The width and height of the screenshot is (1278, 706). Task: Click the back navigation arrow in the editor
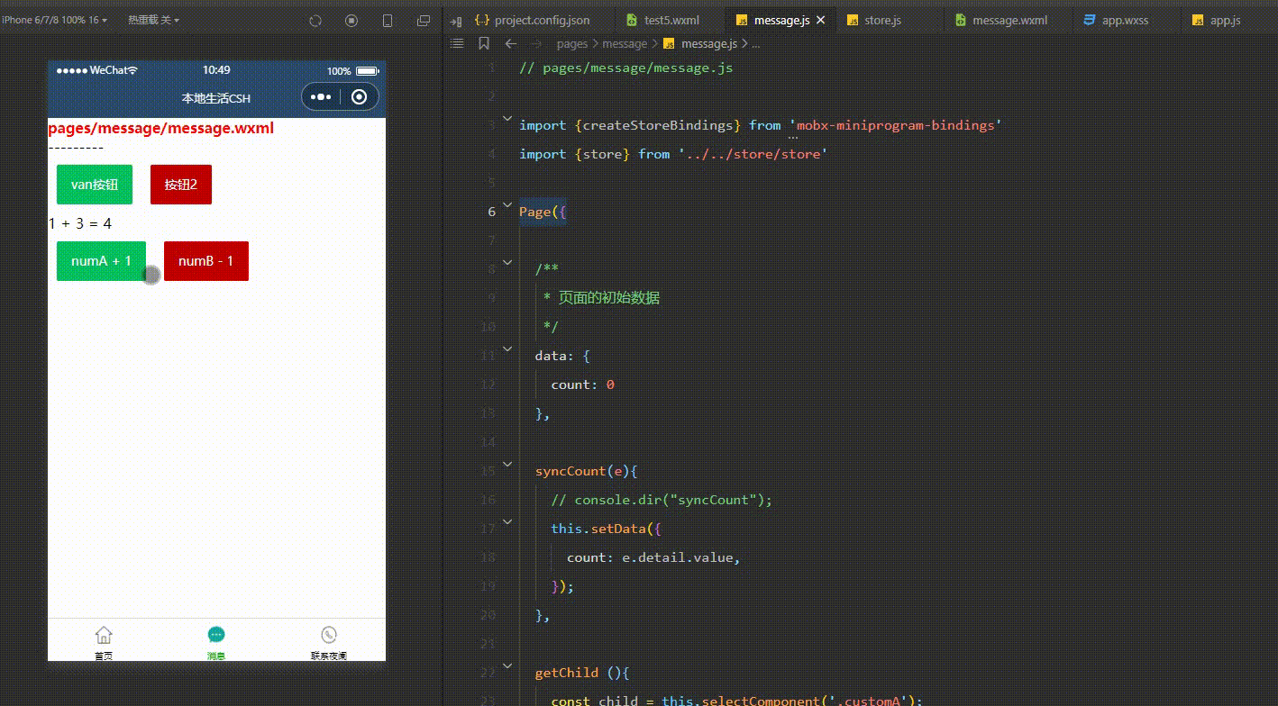[x=509, y=43]
